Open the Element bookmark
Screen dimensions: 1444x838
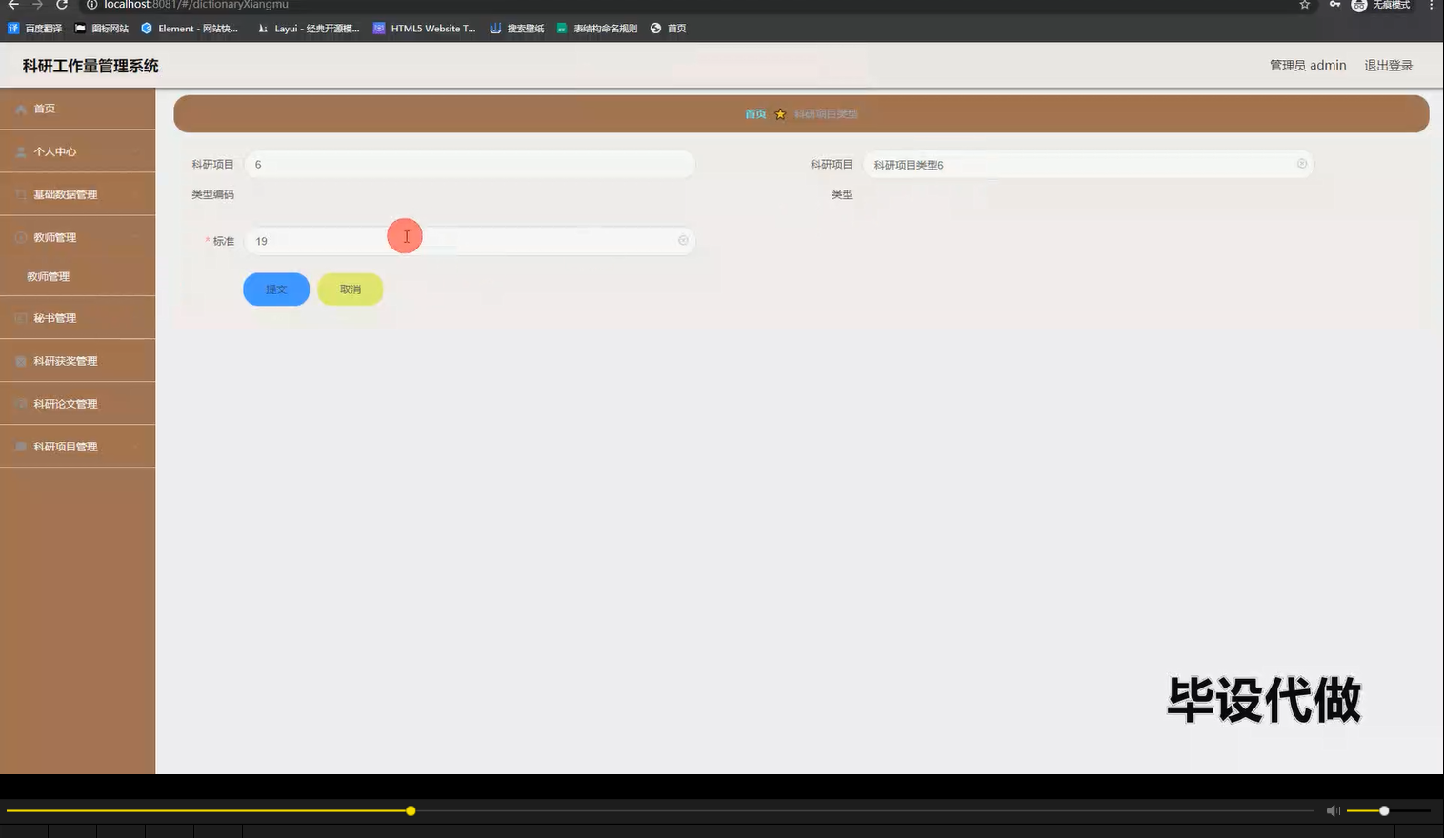coord(190,29)
